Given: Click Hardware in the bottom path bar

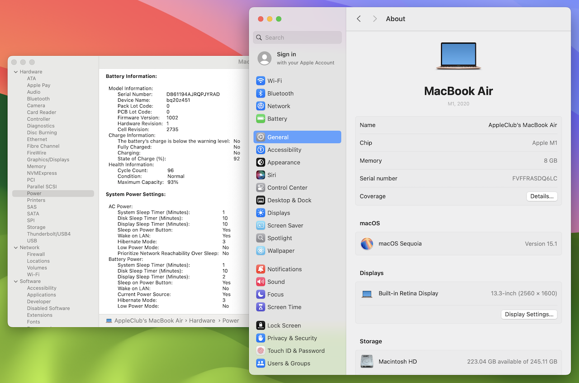Looking at the screenshot, I should pos(202,321).
